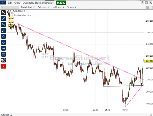Image resolution: width=153 pixels, height=116 pixels.
Task: Activate the magnifier zoom tool
Action: click(x=3, y=31)
